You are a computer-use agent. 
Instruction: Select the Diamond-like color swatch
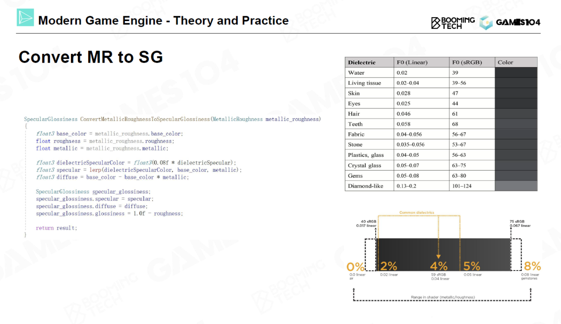click(x=516, y=186)
